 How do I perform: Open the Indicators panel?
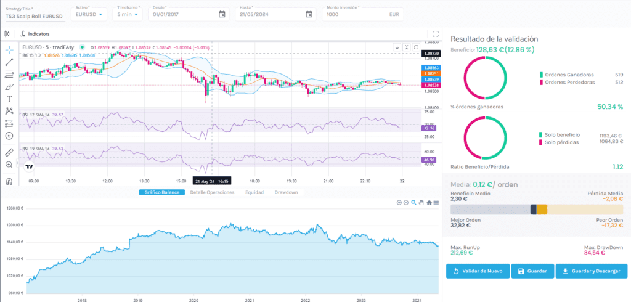tap(35, 34)
